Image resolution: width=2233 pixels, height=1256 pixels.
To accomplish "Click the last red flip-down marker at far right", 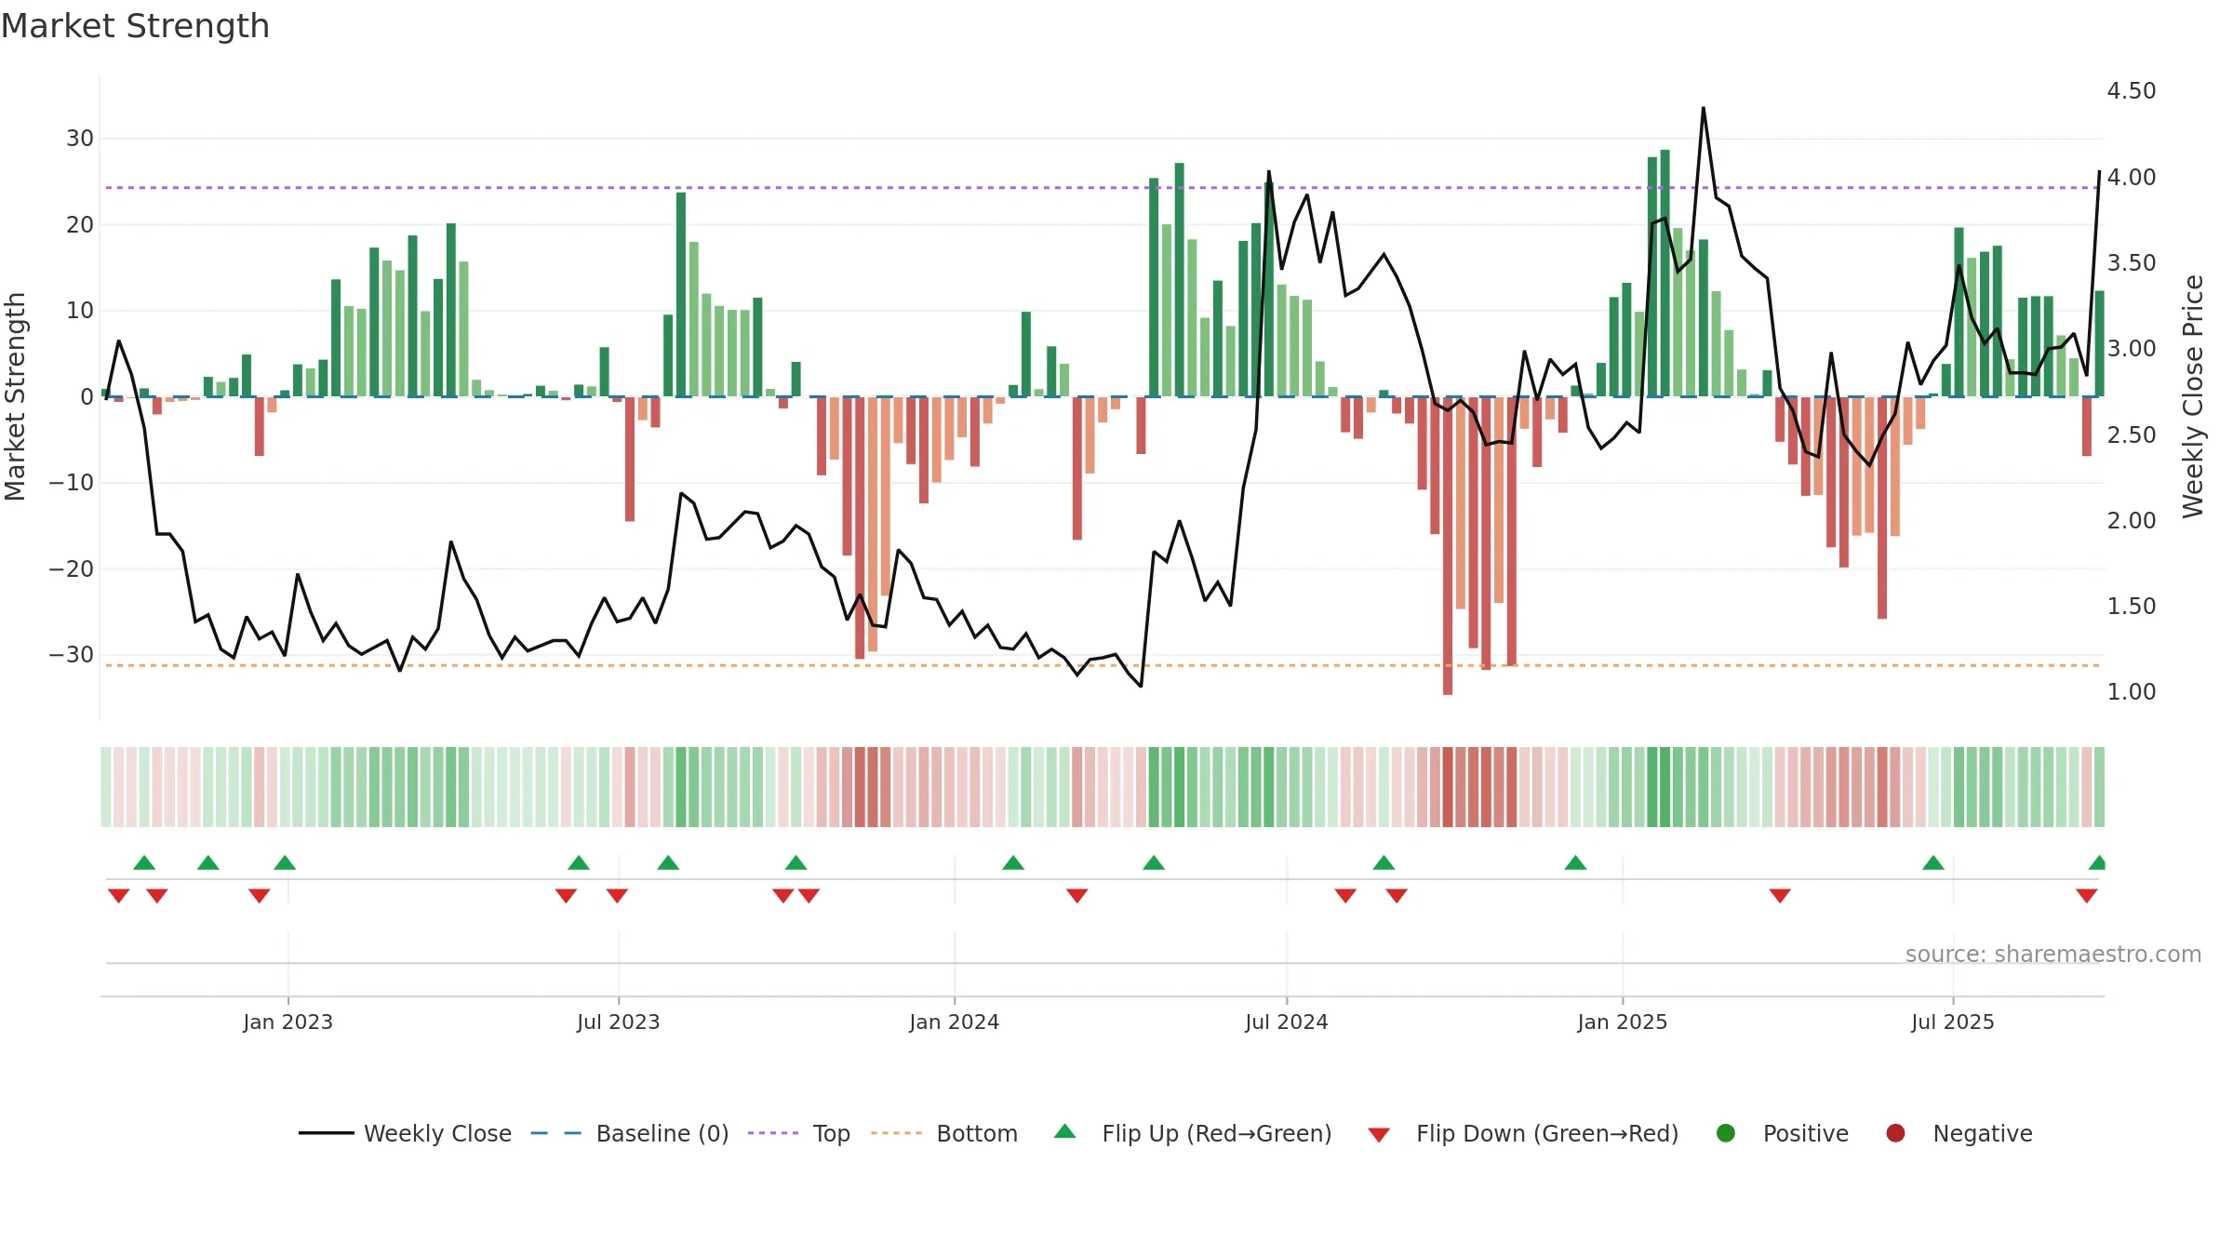I will pos(2086,895).
